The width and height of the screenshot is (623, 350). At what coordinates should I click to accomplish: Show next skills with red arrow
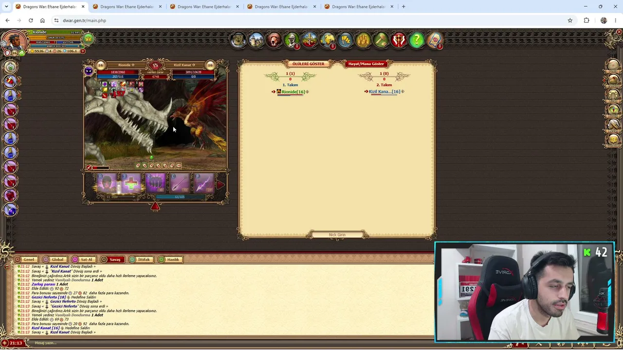[220, 185]
